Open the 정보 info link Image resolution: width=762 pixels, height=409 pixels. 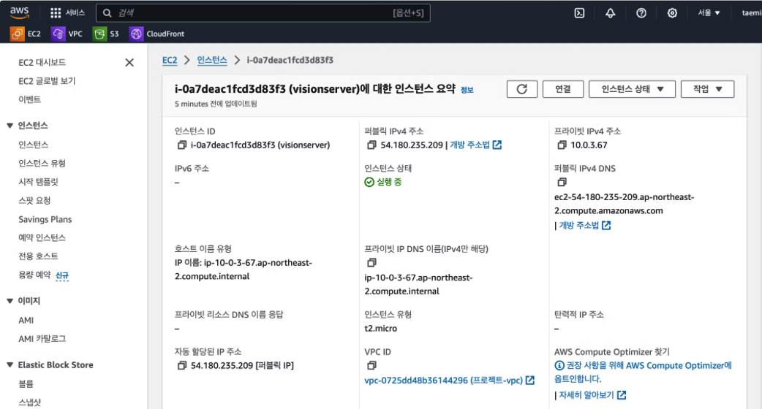tap(467, 90)
